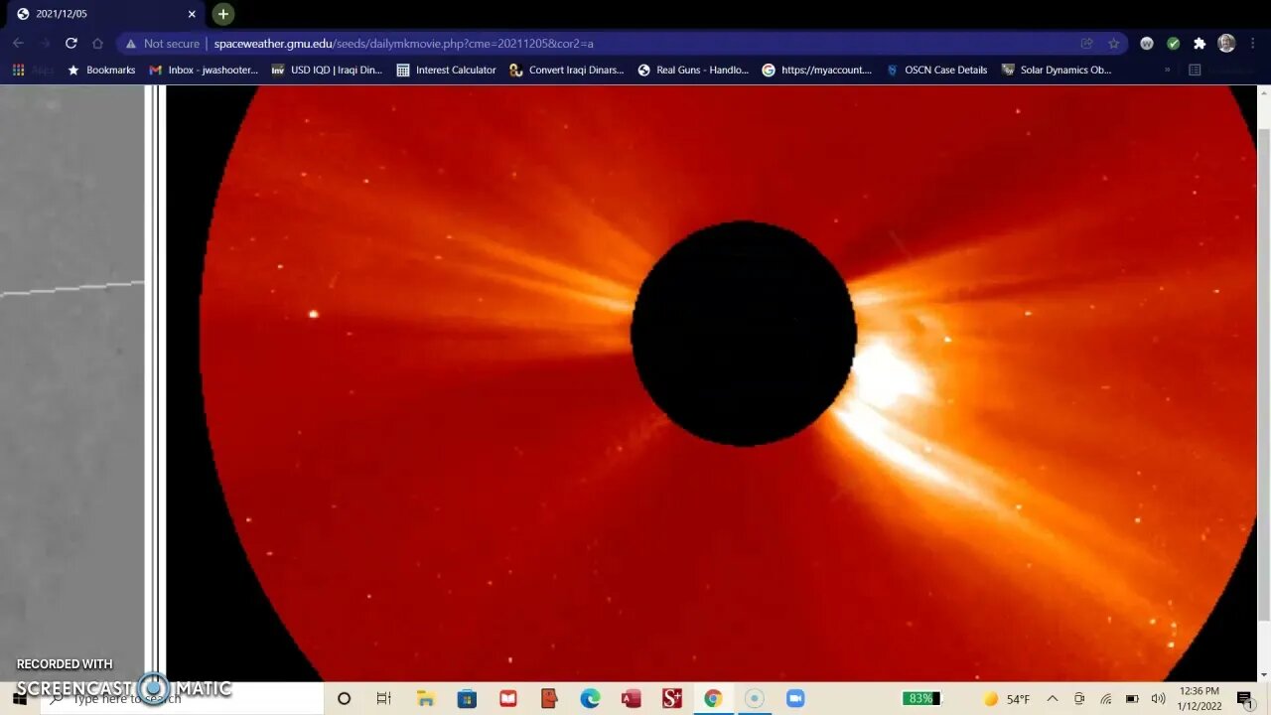Open Cortana circle on the taskbar
The width and height of the screenshot is (1271, 715).
(x=344, y=699)
